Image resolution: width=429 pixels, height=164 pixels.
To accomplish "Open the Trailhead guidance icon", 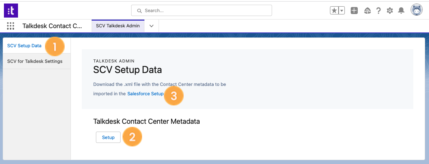I will point(367,11).
